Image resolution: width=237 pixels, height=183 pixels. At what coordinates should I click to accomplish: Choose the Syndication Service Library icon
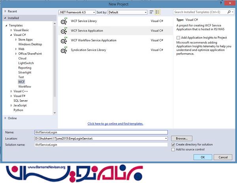coord(63,50)
